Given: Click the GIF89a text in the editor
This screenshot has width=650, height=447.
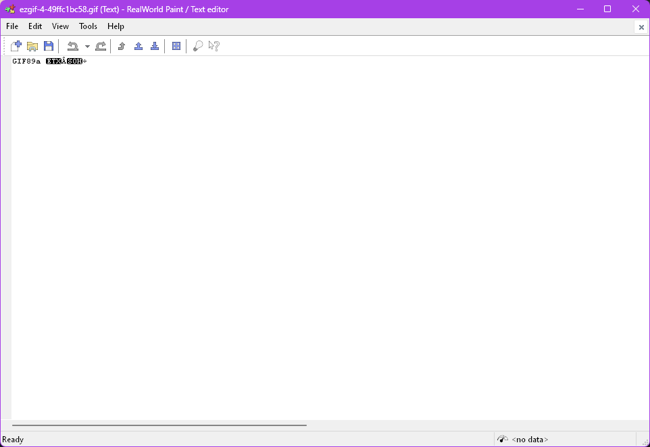Looking at the screenshot, I should click(26, 61).
